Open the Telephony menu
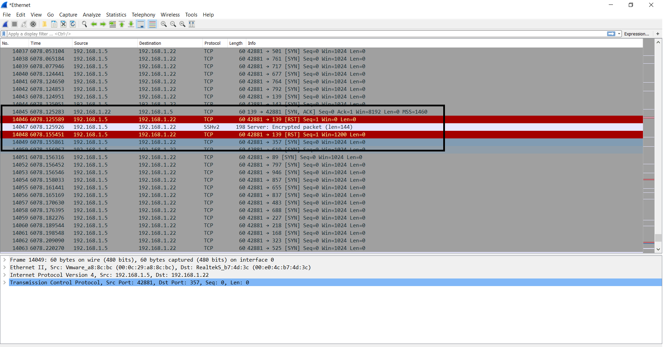 pyautogui.click(x=143, y=15)
